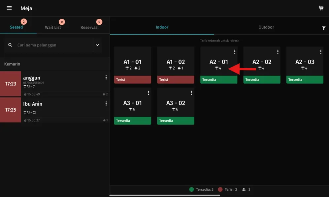Open options menu for customer Ibu Anin
This screenshot has height=197, width=329.
pos(106,103)
